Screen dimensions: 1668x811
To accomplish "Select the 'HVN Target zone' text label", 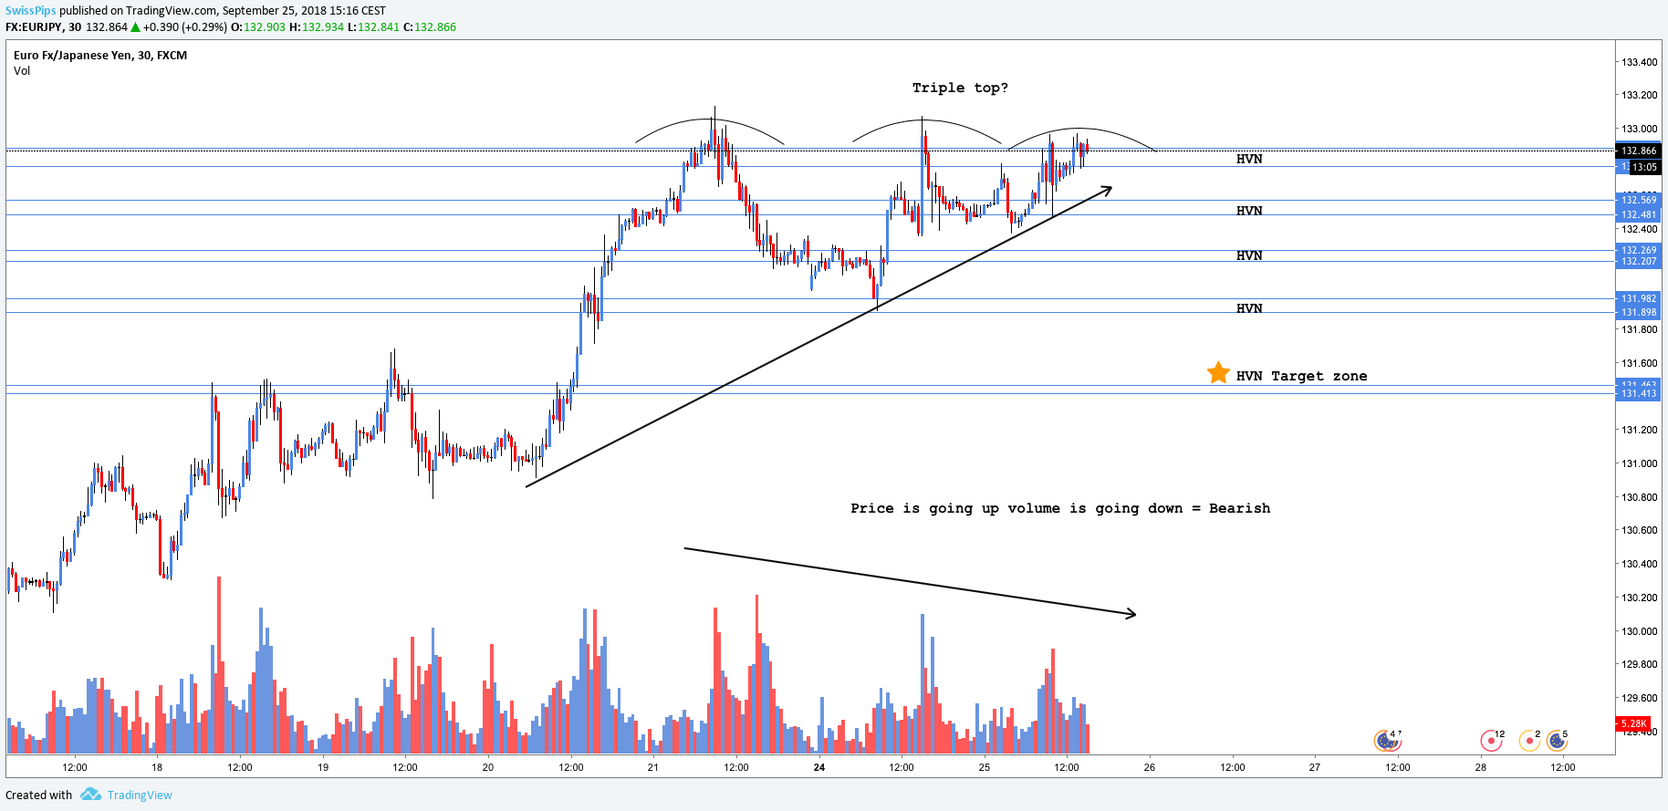I will point(1301,376).
